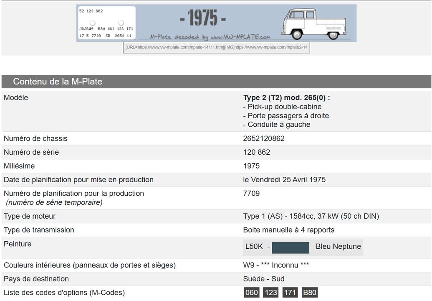Click the 060 option code badge
The image size is (432, 301).
pos(251,293)
